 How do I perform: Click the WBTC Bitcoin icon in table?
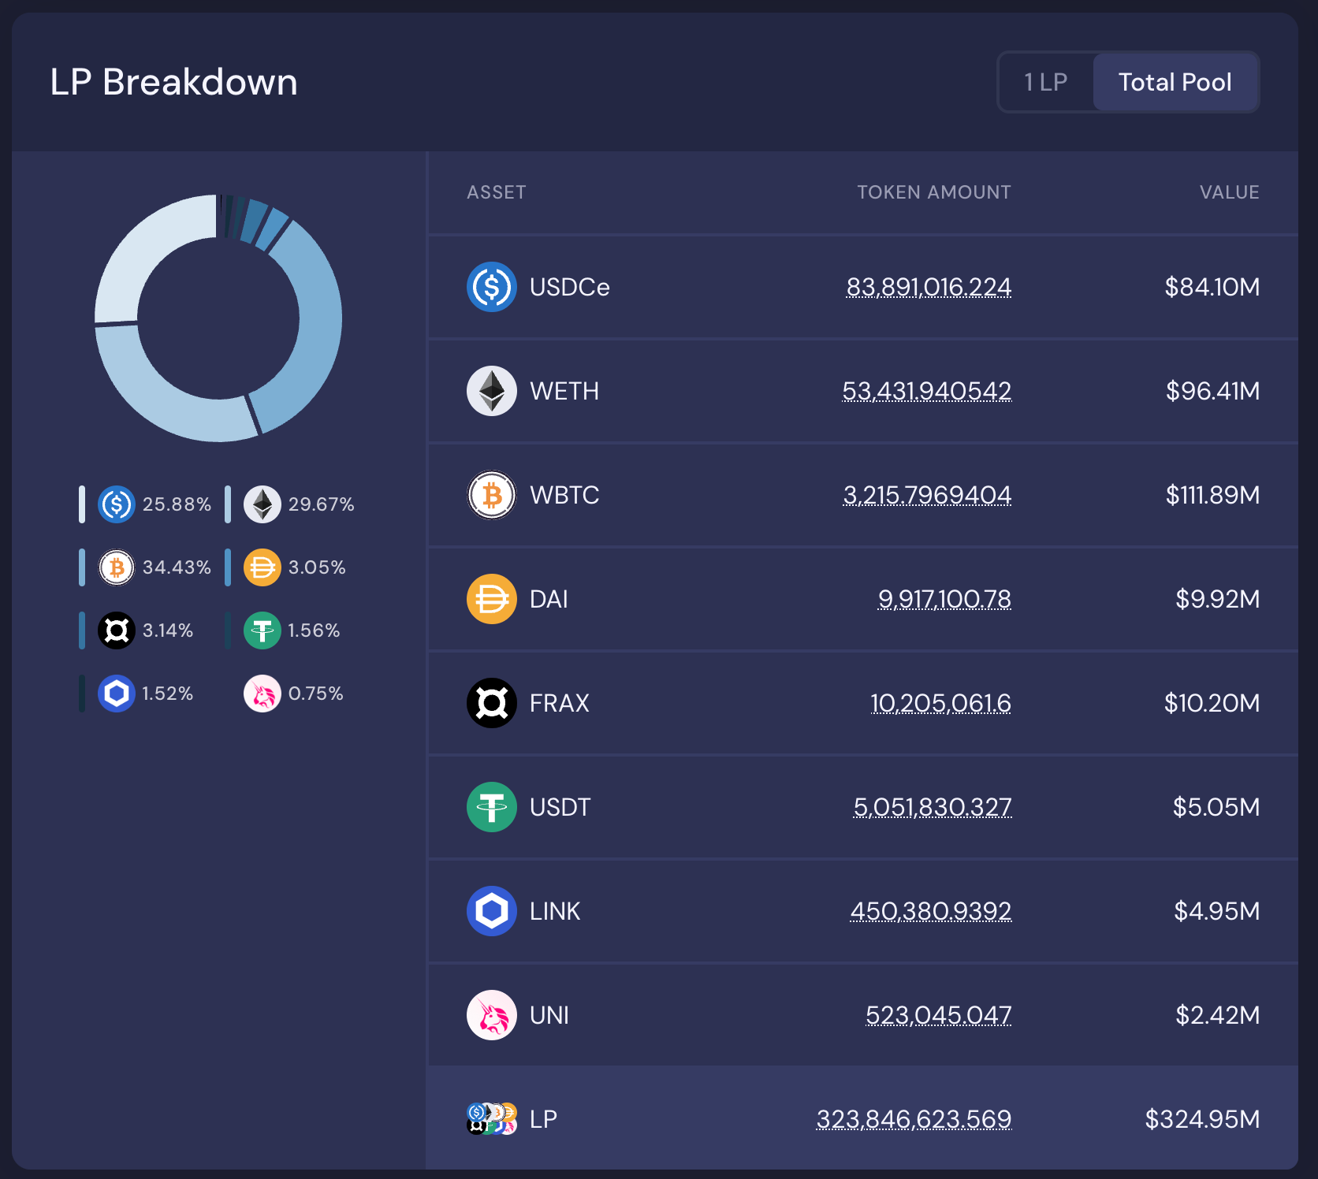[491, 495]
